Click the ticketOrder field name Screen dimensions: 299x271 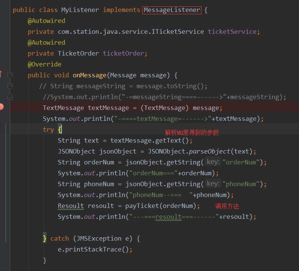pos(123,53)
